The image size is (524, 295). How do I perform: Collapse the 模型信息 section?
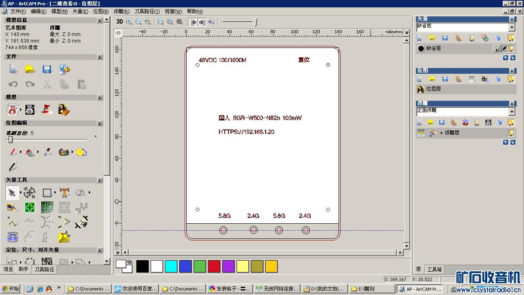point(100,20)
